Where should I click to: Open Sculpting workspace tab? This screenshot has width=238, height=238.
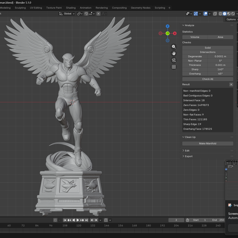[x=20, y=8]
